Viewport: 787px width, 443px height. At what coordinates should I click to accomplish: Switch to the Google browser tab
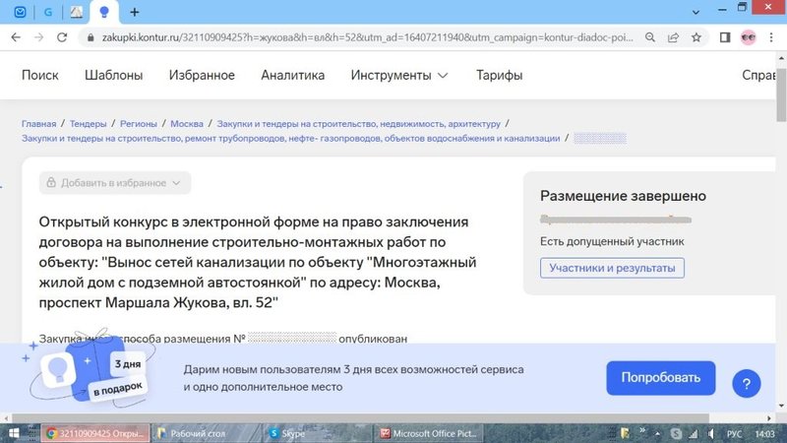click(48, 12)
